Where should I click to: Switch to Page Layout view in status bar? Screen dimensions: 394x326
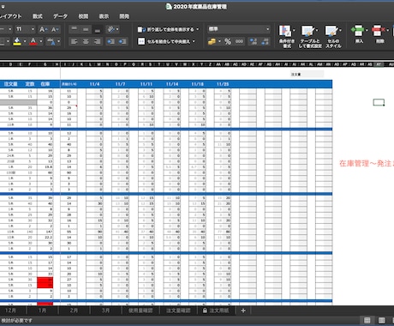pos(382,320)
